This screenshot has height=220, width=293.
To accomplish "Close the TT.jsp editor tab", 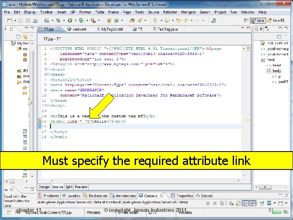I will pyautogui.click(x=57, y=29).
